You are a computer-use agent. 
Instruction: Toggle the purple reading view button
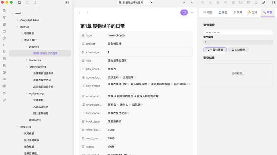pos(184,12)
